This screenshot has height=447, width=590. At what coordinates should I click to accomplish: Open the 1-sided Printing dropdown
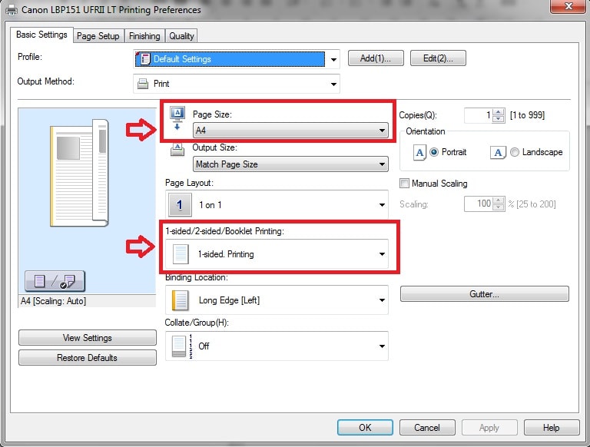click(277, 254)
